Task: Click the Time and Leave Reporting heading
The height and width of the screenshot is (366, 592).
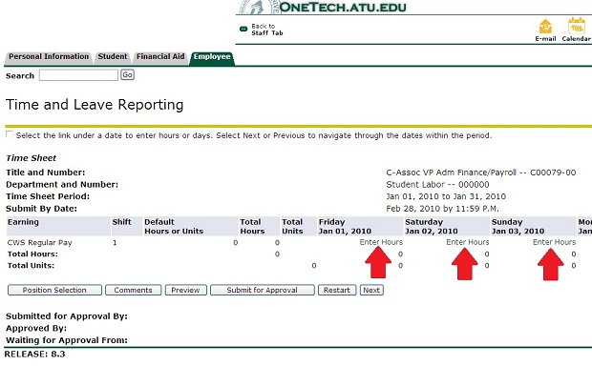Action: (95, 105)
